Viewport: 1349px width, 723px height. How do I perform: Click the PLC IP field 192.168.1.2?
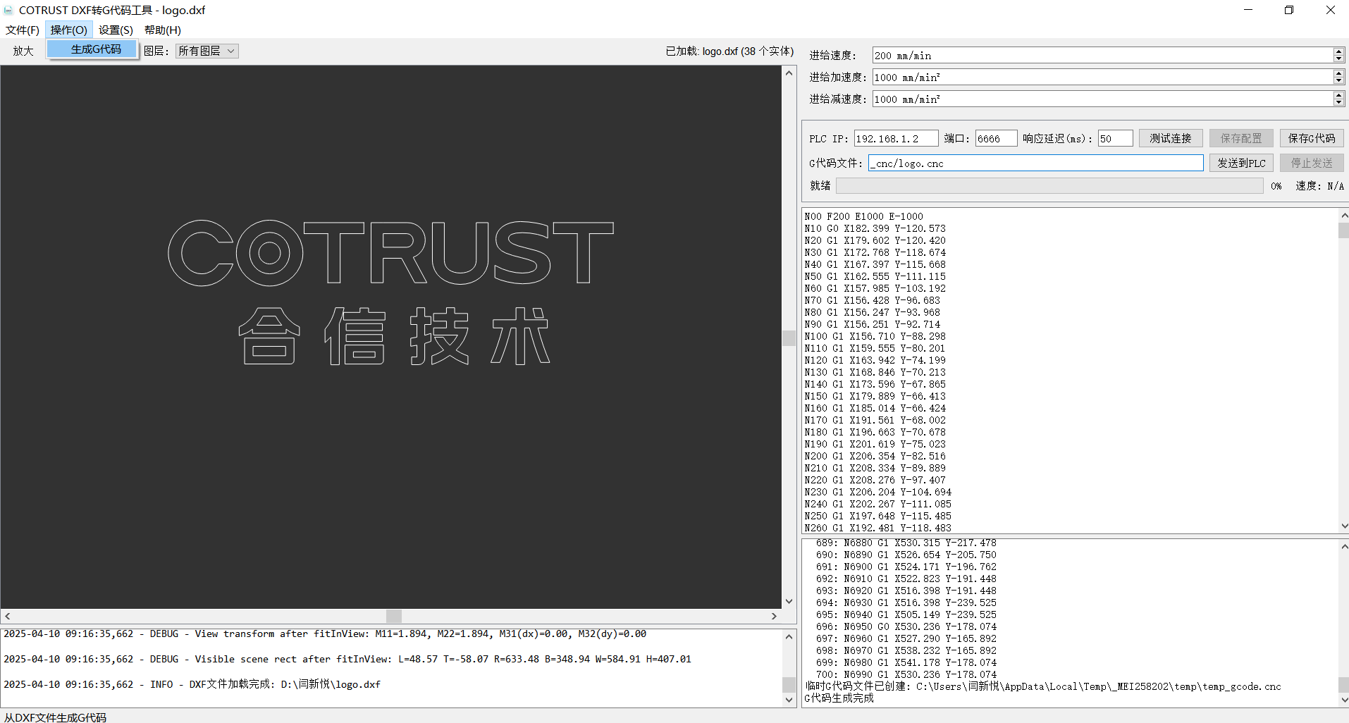(896, 138)
